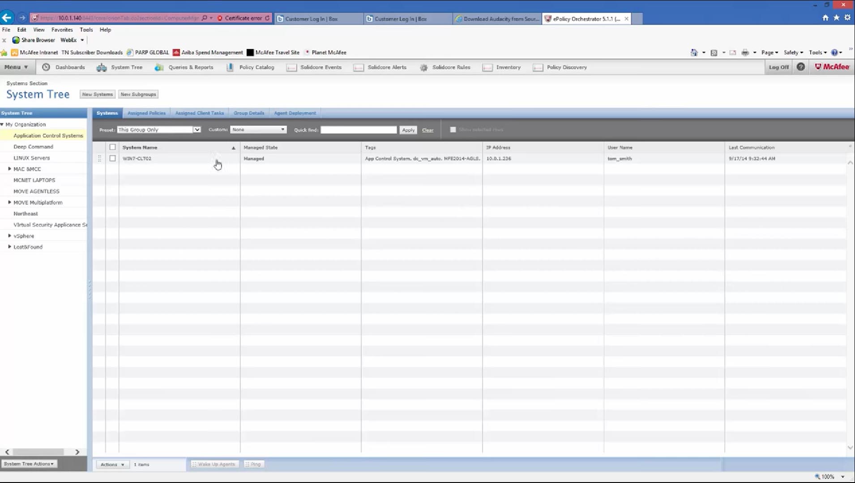Click the Wake Up Agents button
Image resolution: width=855 pixels, height=483 pixels.
(x=214, y=464)
